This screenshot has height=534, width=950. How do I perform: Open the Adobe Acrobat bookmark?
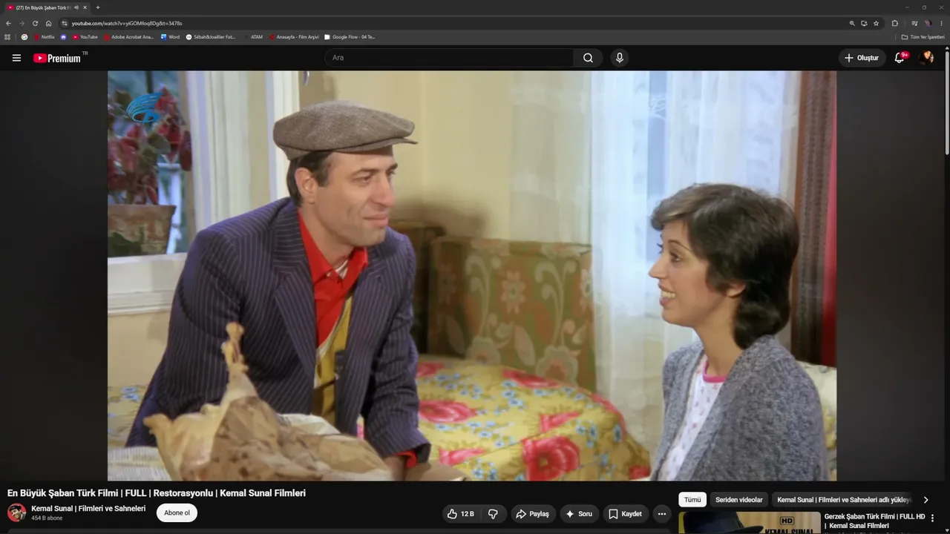[128, 37]
